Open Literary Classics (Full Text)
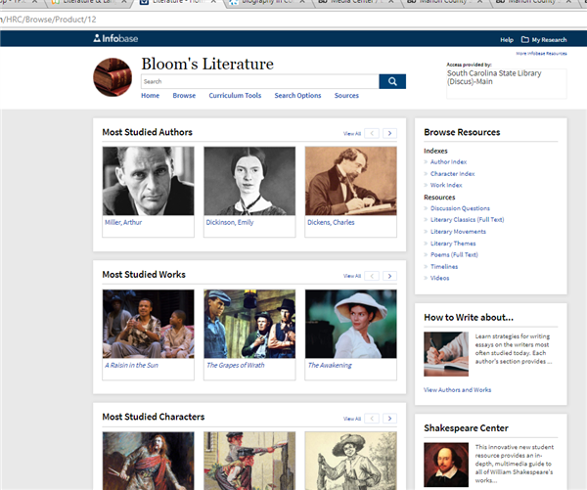The width and height of the screenshot is (587, 490). coord(468,220)
